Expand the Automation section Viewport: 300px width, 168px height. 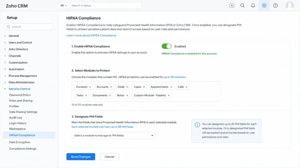[x=5, y=69]
